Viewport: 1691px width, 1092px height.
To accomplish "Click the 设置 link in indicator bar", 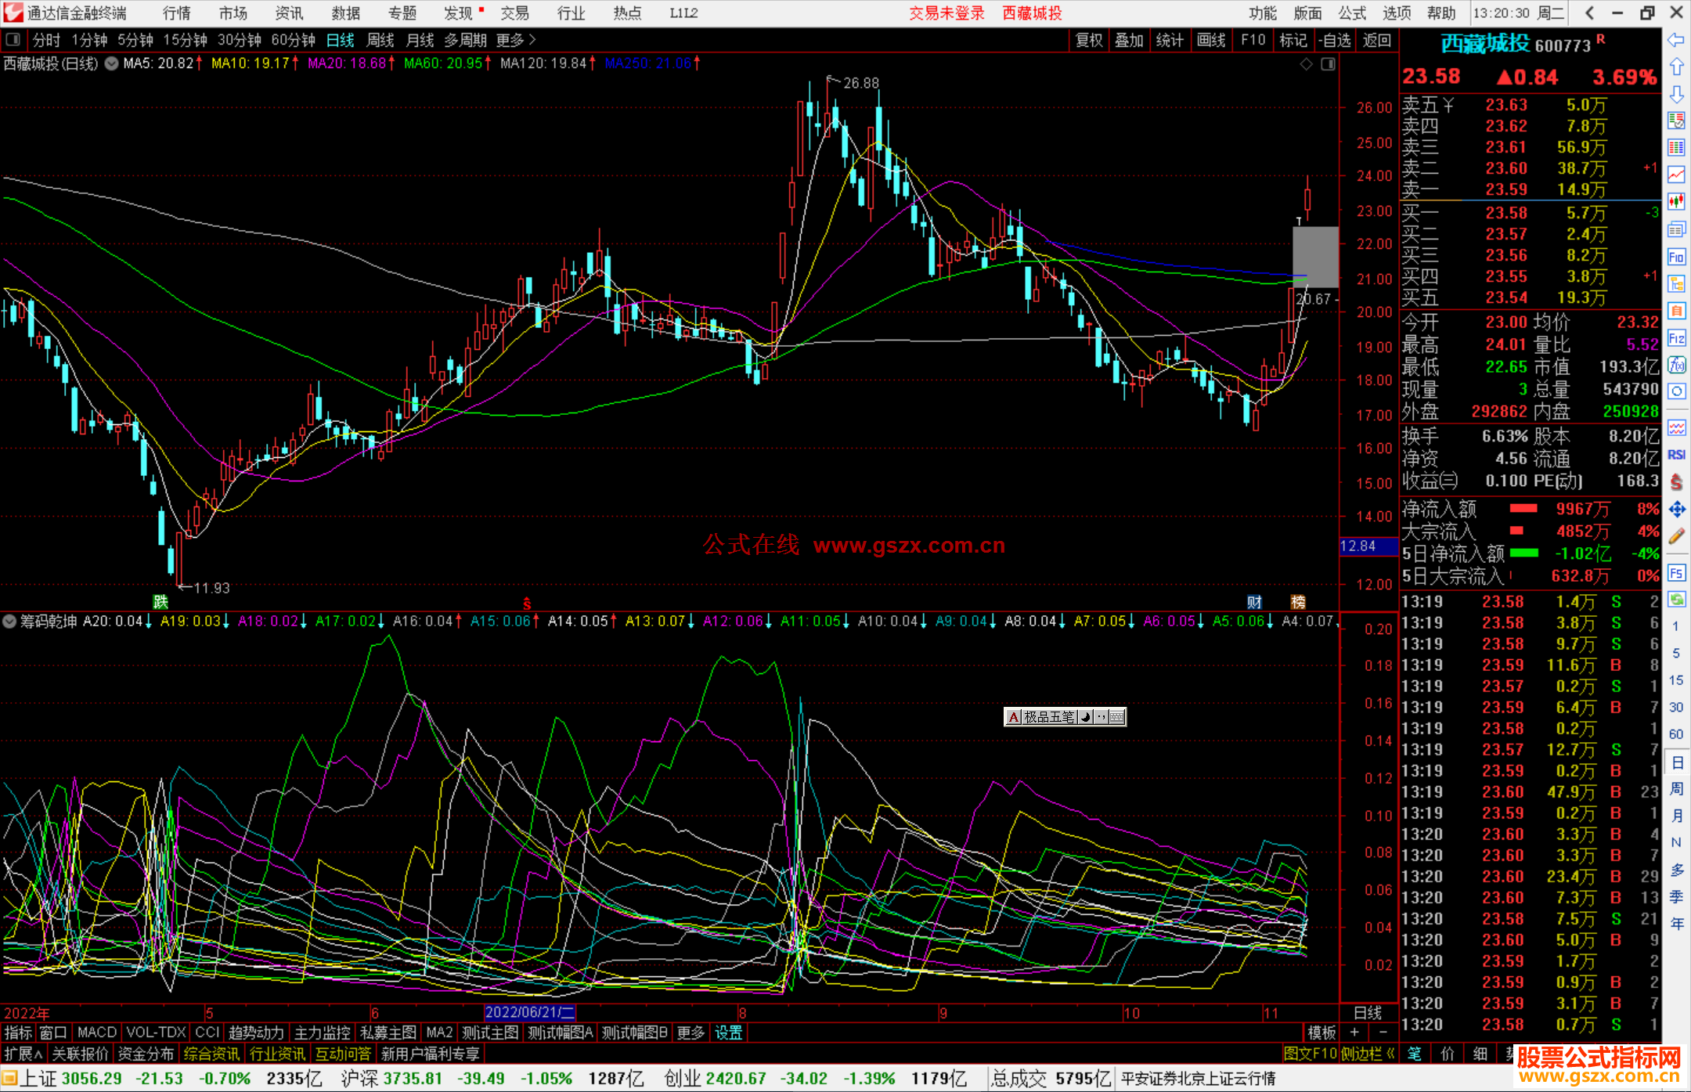I will tap(728, 1033).
